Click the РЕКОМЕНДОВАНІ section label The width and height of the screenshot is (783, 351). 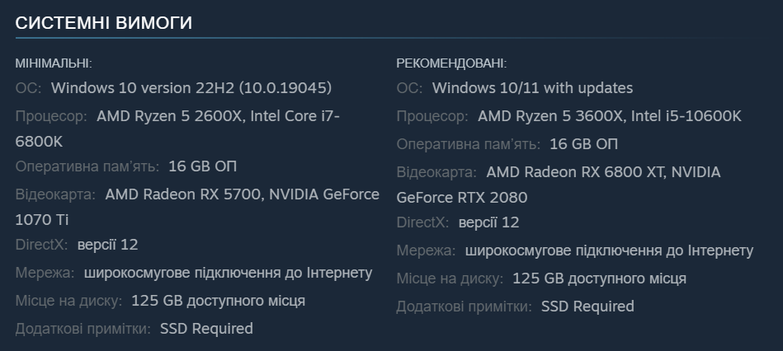[x=451, y=63]
